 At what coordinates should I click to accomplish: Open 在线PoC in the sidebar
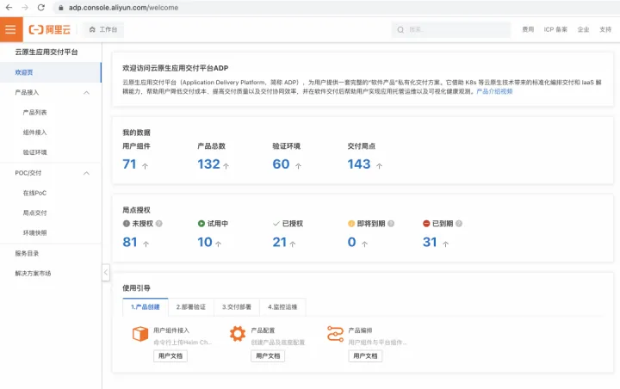(x=34, y=193)
